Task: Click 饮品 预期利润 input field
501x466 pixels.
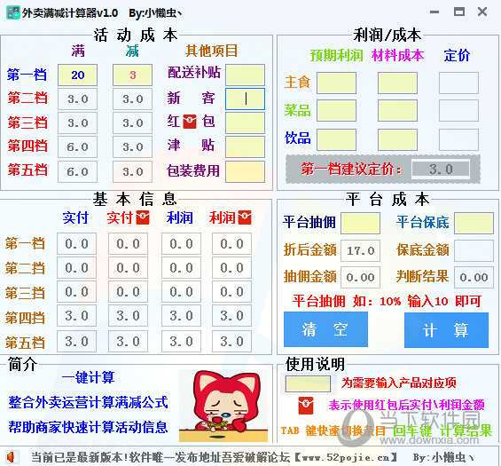Action: 336,139
